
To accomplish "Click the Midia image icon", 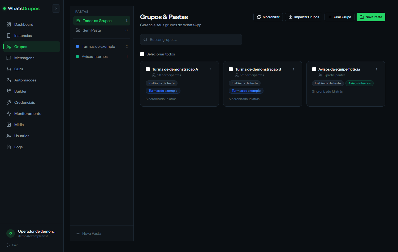I will 9,125.
